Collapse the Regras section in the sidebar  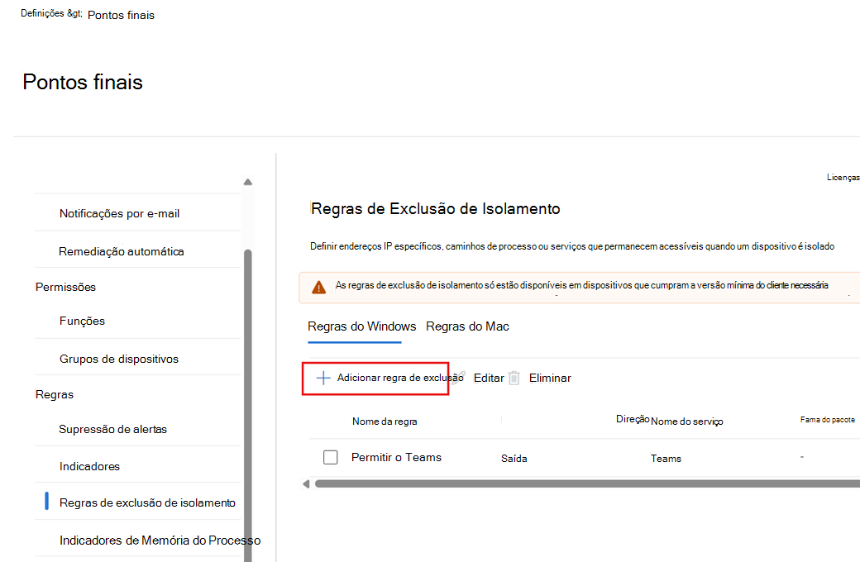tap(55, 394)
